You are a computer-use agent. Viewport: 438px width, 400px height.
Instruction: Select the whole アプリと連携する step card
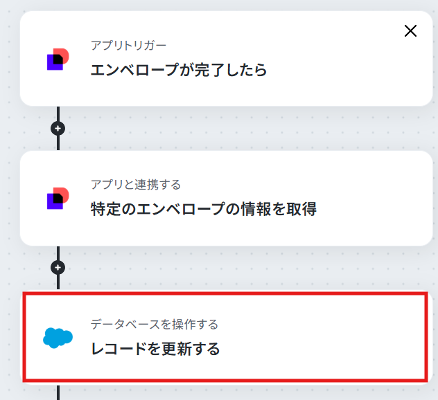pos(226,199)
